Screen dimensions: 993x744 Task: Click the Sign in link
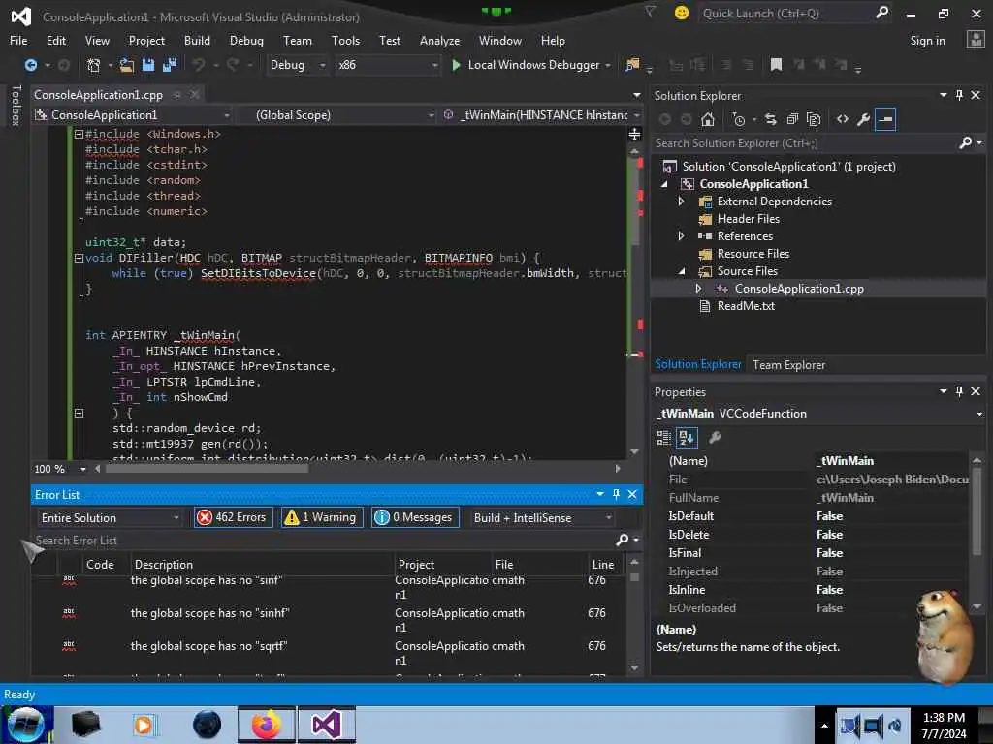click(927, 40)
